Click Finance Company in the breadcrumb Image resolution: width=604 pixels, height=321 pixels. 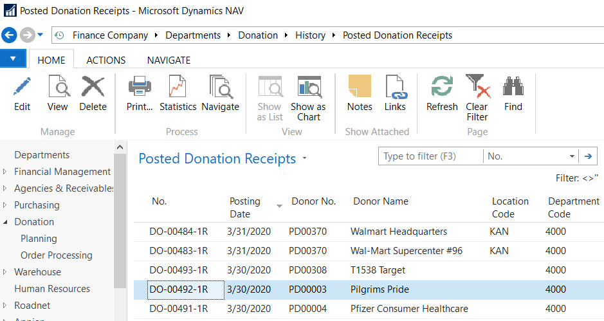110,35
